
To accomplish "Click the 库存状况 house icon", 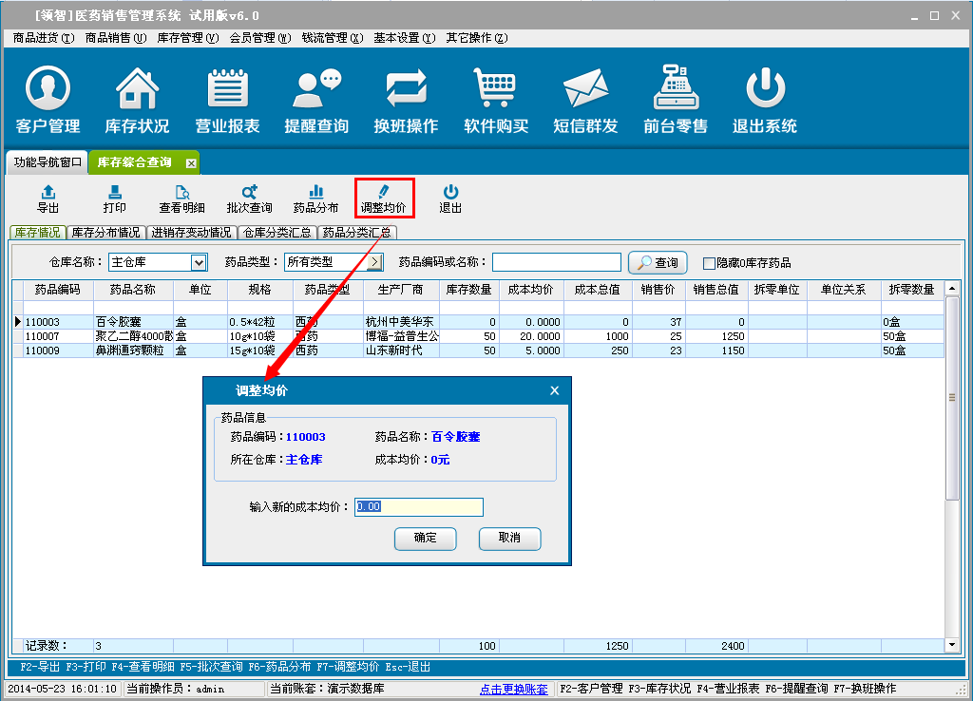I will point(137,100).
